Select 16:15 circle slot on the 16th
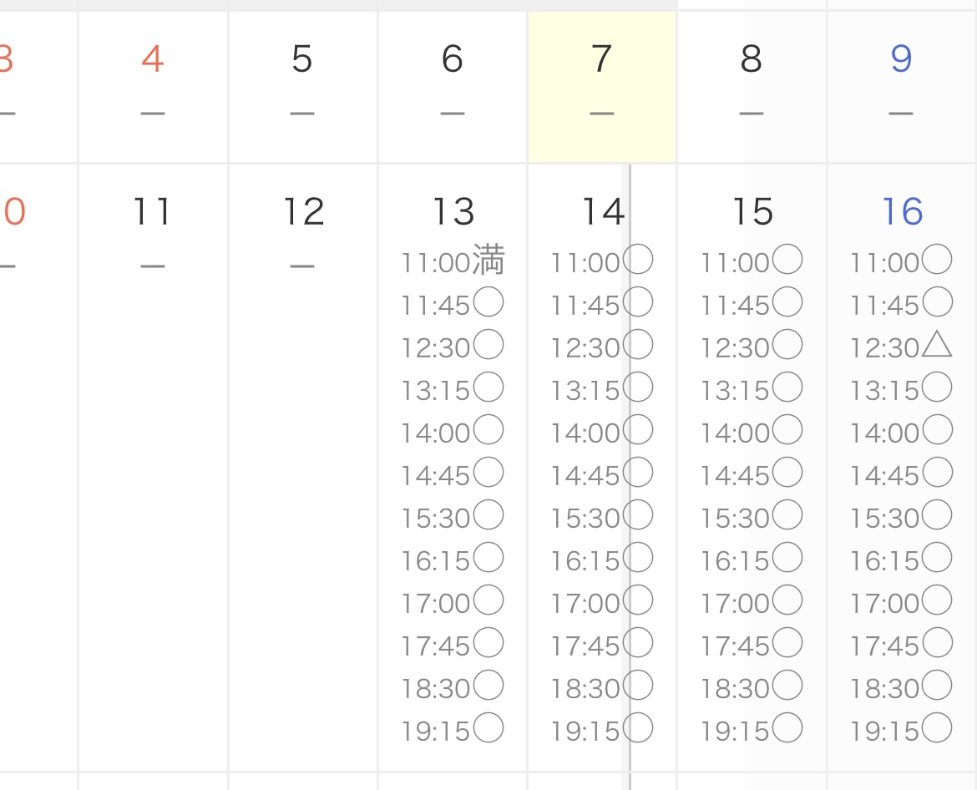 (937, 558)
